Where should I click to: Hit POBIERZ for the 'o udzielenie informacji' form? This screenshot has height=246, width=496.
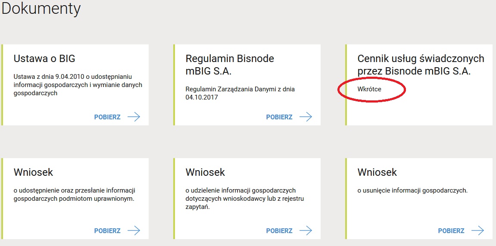[279, 231]
